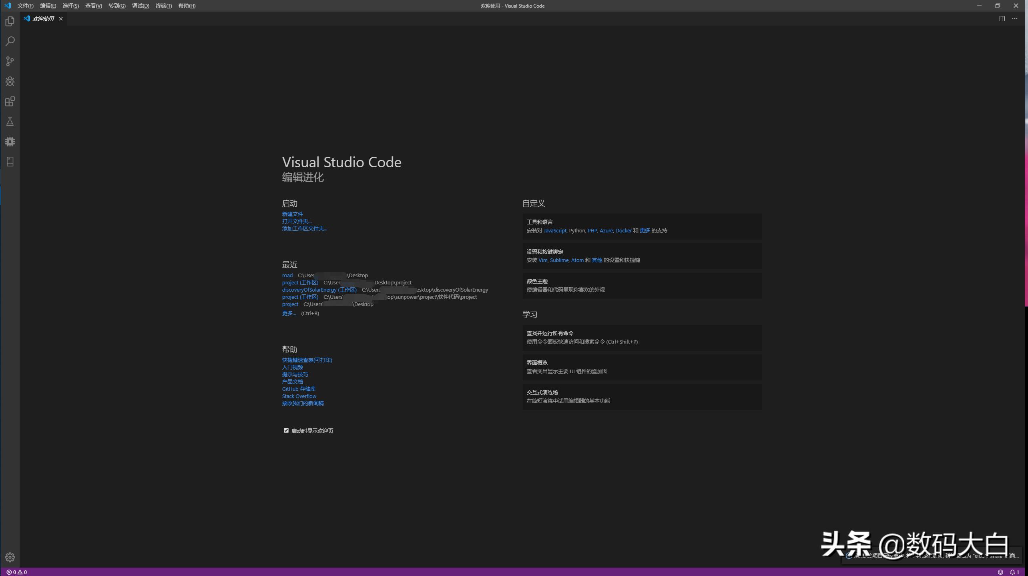Uncheck 启动时显示欢迎页 checkbox
Viewport: 1028px width, 576px height.
286,430
